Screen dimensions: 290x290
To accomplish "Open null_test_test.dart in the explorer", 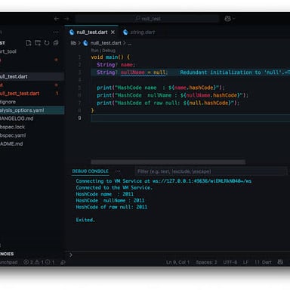I will 32,94.
